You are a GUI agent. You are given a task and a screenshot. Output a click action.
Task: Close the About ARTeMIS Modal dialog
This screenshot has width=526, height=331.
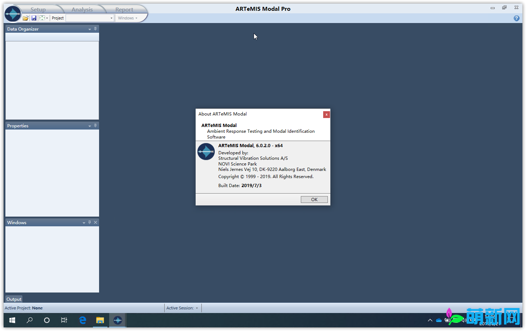(x=326, y=114)
